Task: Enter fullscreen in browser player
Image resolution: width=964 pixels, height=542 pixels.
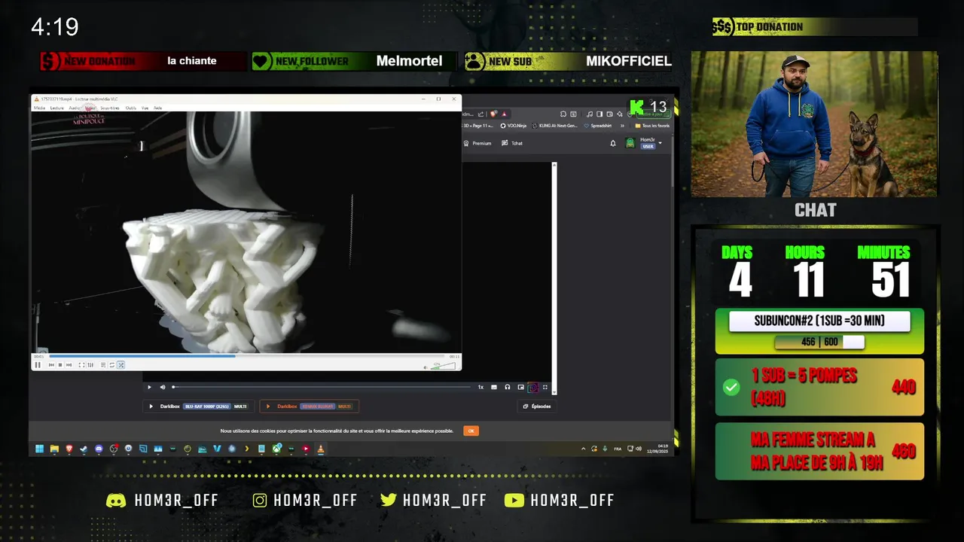Action: point(545,387)
